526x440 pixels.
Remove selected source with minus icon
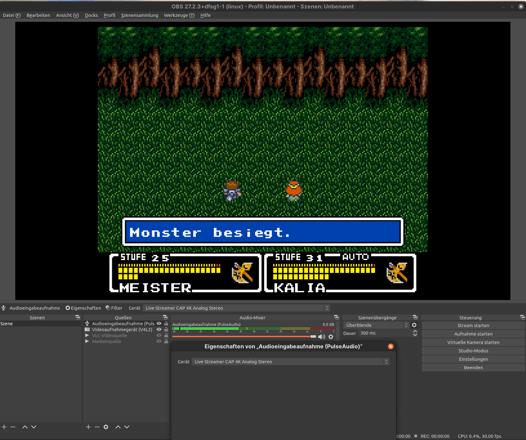[x=97, y=427]
